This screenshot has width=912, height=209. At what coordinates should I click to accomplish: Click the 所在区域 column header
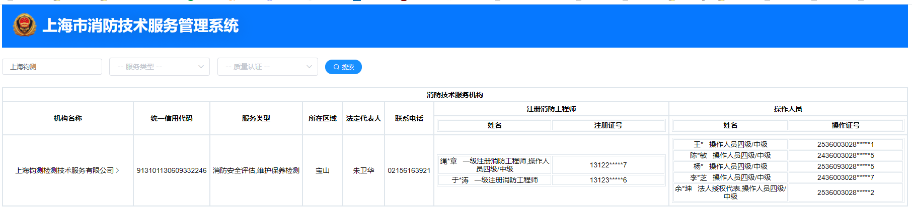click(323, 118)
